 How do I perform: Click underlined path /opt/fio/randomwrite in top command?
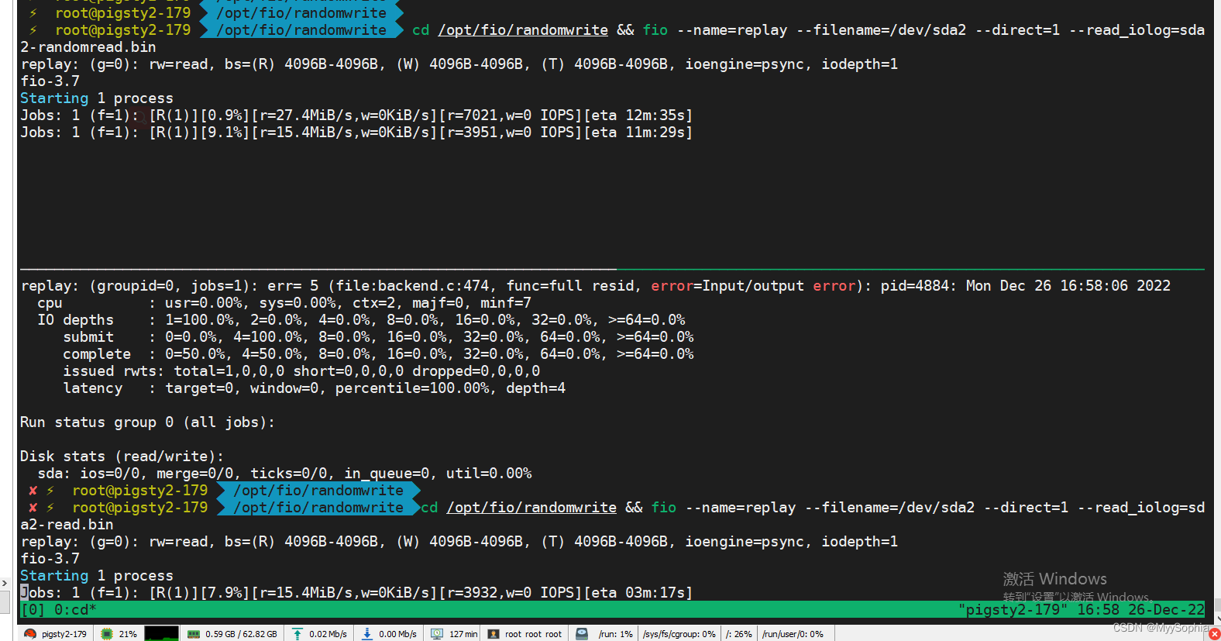tap(523, 30)
